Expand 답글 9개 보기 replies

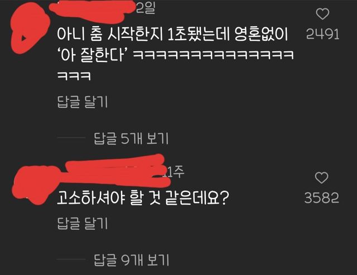coord(132,260)
